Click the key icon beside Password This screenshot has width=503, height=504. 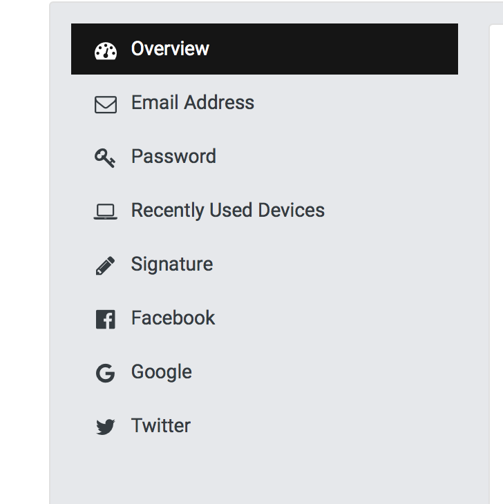pyautogui.click(x=105, y=158)
